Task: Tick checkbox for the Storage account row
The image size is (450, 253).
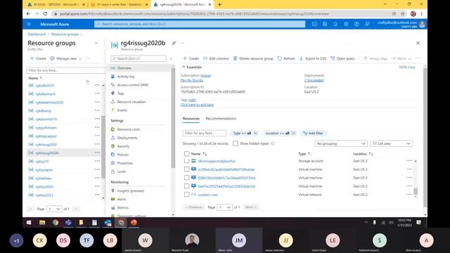Action: pyautogui.click(x=186, y=161)
